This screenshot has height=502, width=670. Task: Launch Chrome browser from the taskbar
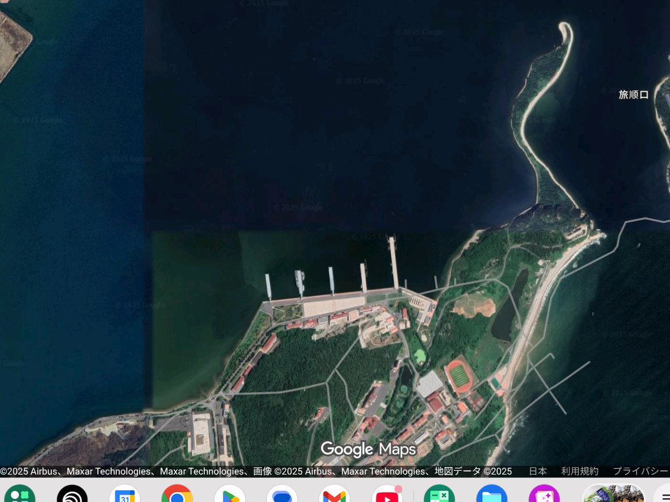177,495
